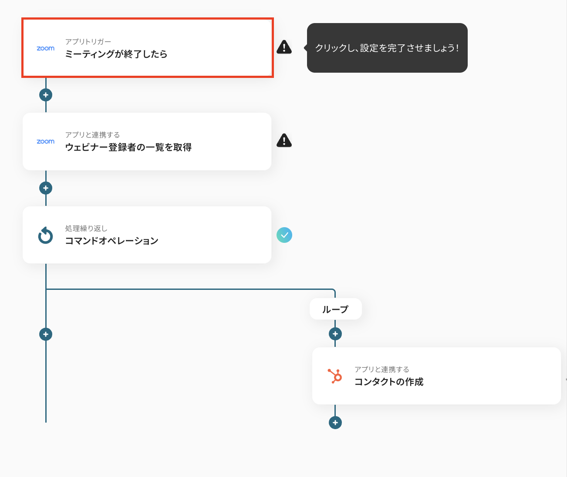Click the completed checkmark beside コマンドオペレーション
567x477 pixels.
pyautogui.click(x=284, y=235)
